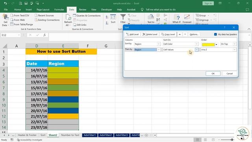Open Recent Sources
The width and height of the screenshot is (252, 142).
click(44, 15)
